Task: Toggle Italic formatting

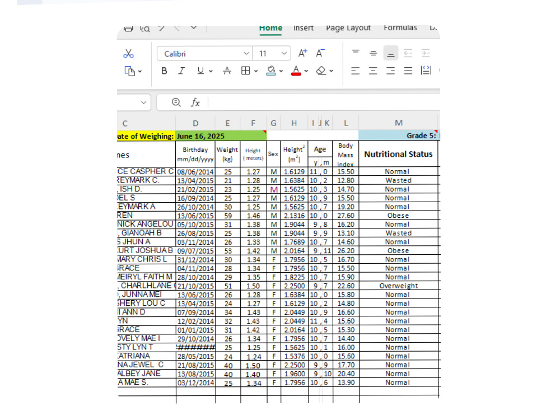Action: coord(181,71)
